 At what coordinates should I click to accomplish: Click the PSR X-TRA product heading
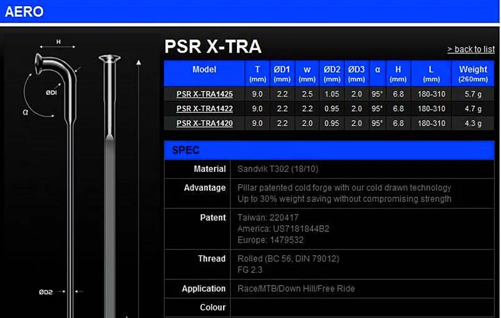click(213, 46)
